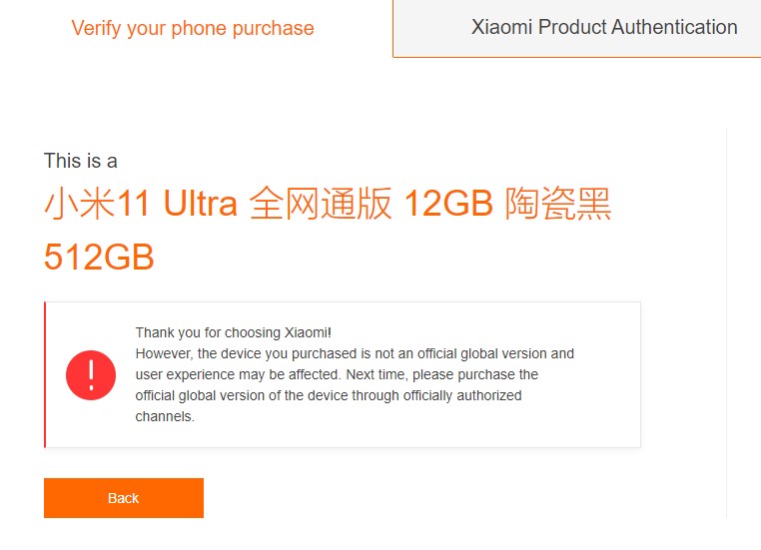Click the 小米11 Ultra product name
The height and width of the screenshot is (550, 761).
coord(141,203)
